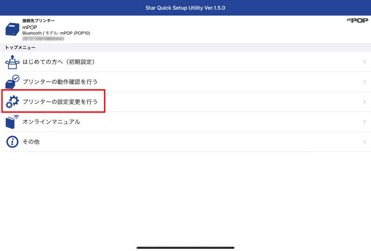Expand chevron on はじめての方へ row
This screenshot has width=371, height=251.
364,62
